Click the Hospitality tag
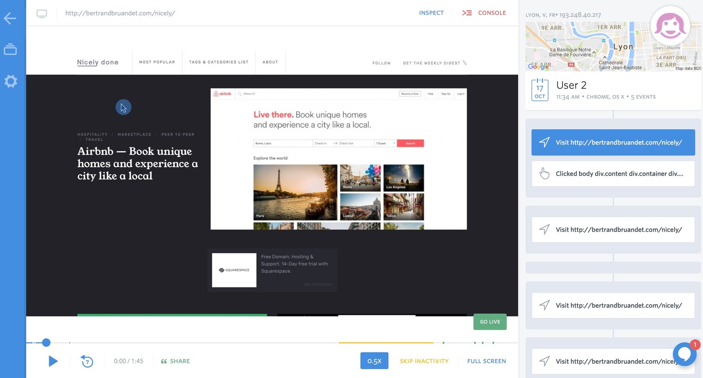The width and height of the screenshot is (703, 378). (x=93, y=135)
